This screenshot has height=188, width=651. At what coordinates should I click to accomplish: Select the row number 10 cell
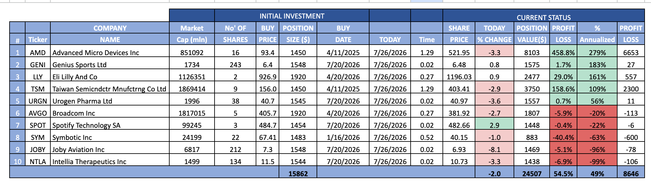(x=18, y=162)
